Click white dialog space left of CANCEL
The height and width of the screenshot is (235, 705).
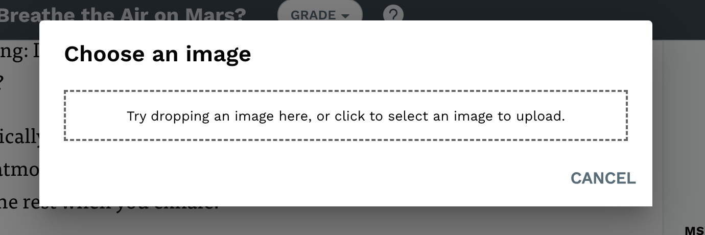pos(307,178)
